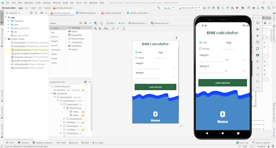The image size is (276, 148).
Task: Toggle orientation icon in design toolbar
Action: 101,23
